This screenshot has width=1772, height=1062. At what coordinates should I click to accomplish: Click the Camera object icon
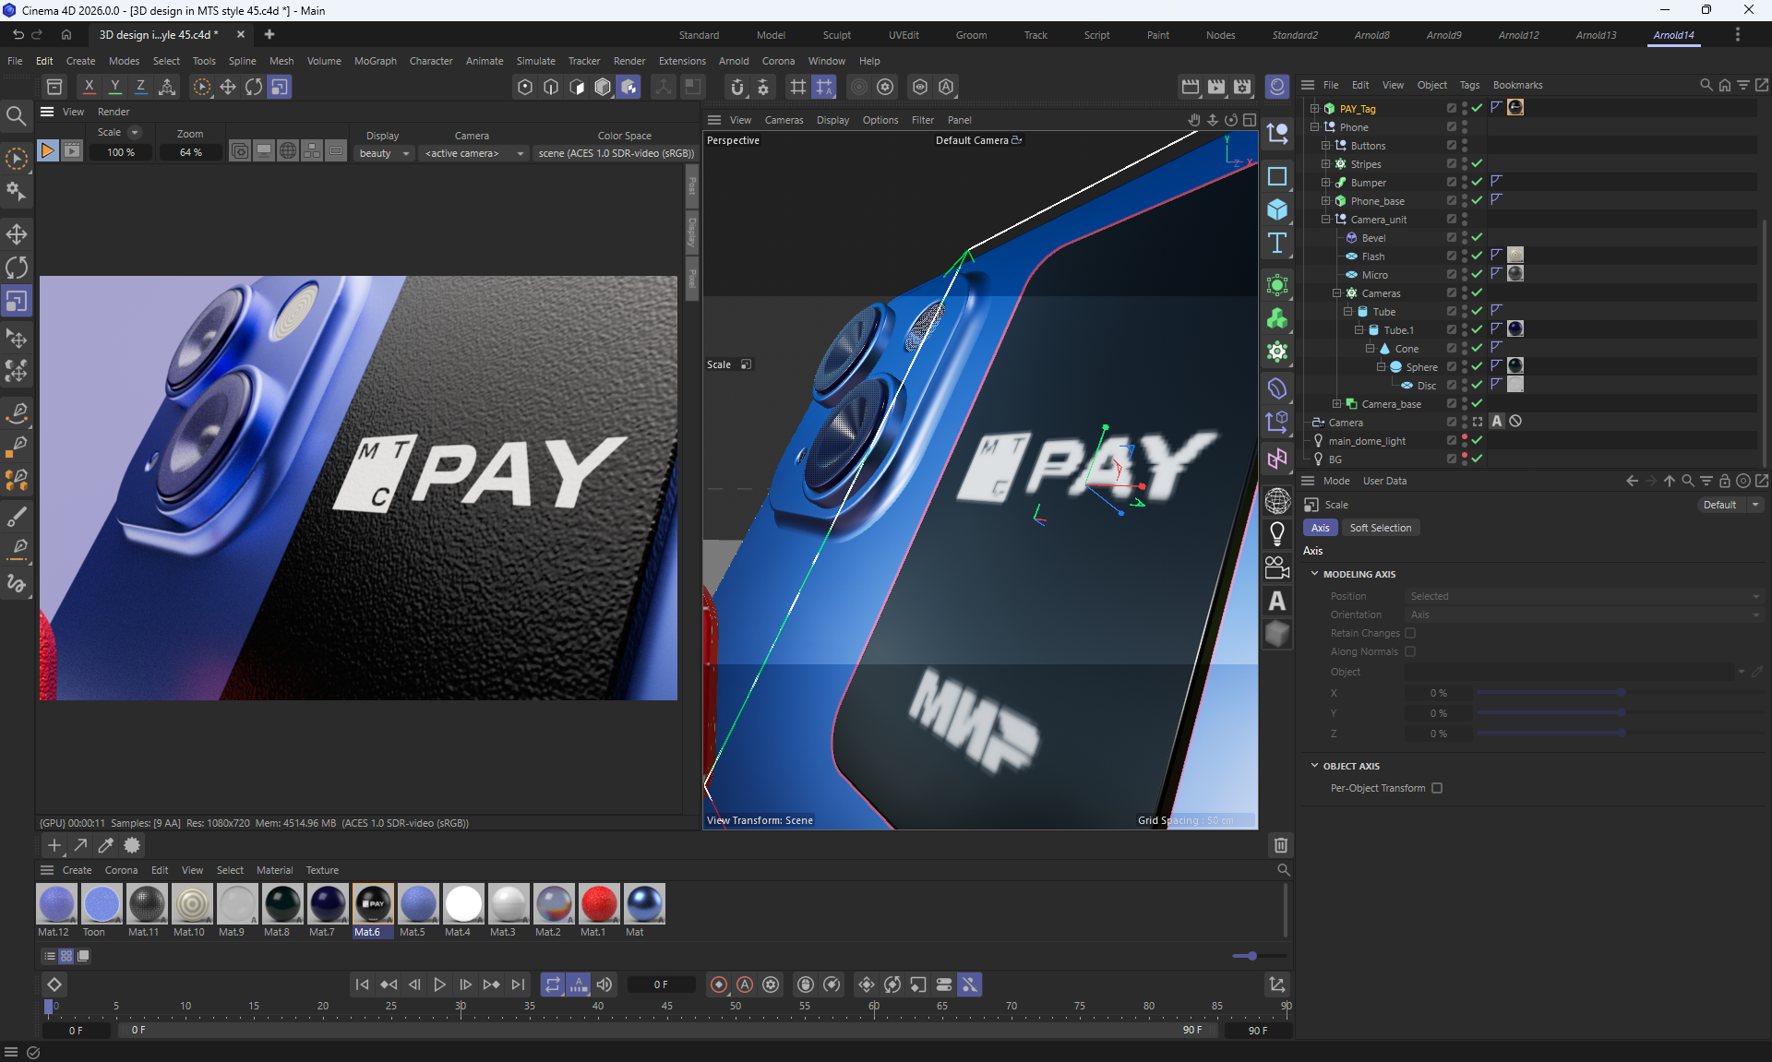(1277, 567)
